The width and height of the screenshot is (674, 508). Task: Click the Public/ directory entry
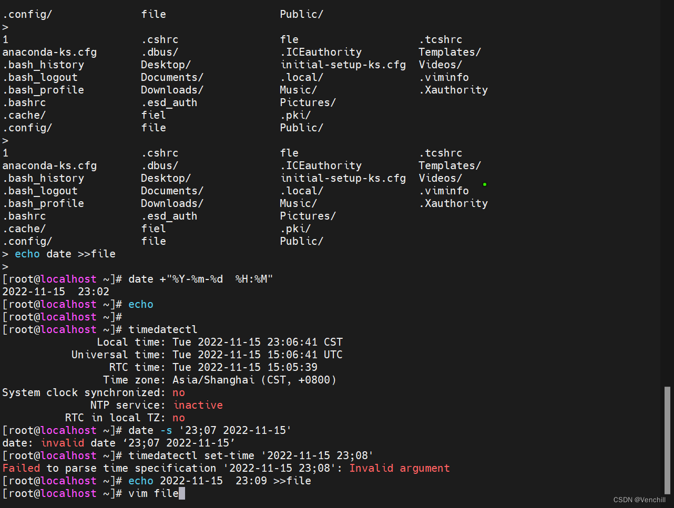point(301,241)
